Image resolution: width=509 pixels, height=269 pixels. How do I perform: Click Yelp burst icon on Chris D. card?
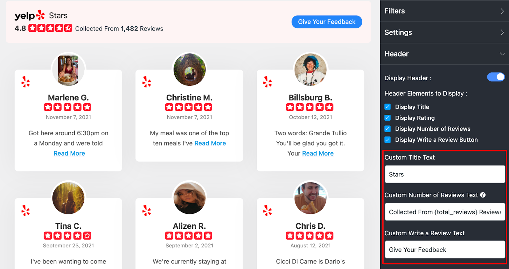click(268, 210)
